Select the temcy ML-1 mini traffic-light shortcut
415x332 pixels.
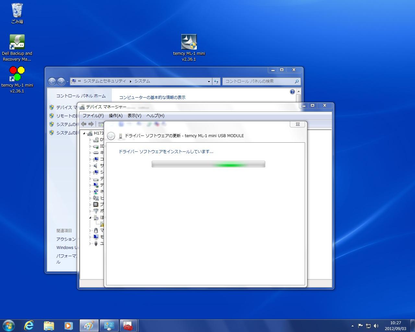(17, 79)
